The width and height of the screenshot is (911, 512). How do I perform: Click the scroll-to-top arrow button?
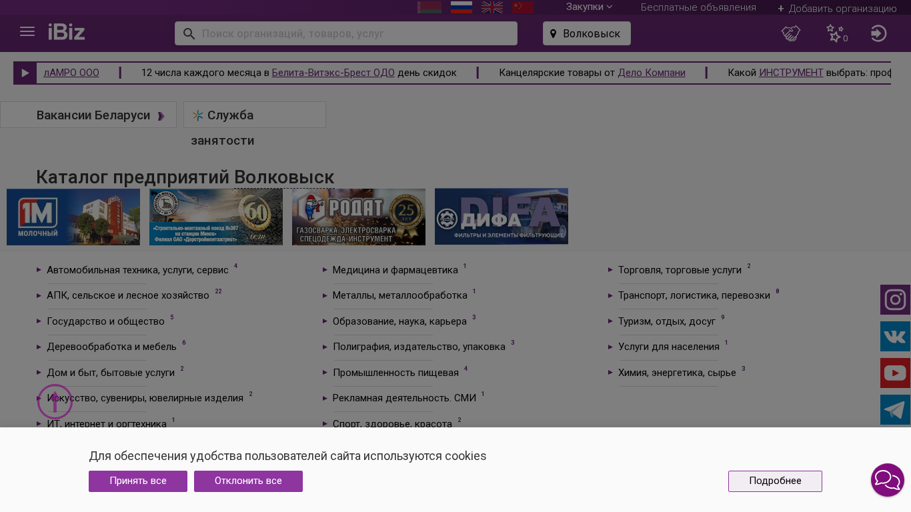point(55,402)
